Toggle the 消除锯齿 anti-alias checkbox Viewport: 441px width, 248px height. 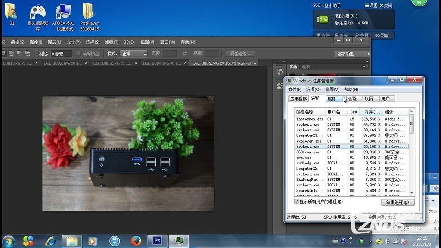coord(78,53)
